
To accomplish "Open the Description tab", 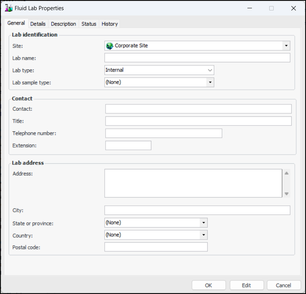I will pyautogui.click(x=63, y=24).
